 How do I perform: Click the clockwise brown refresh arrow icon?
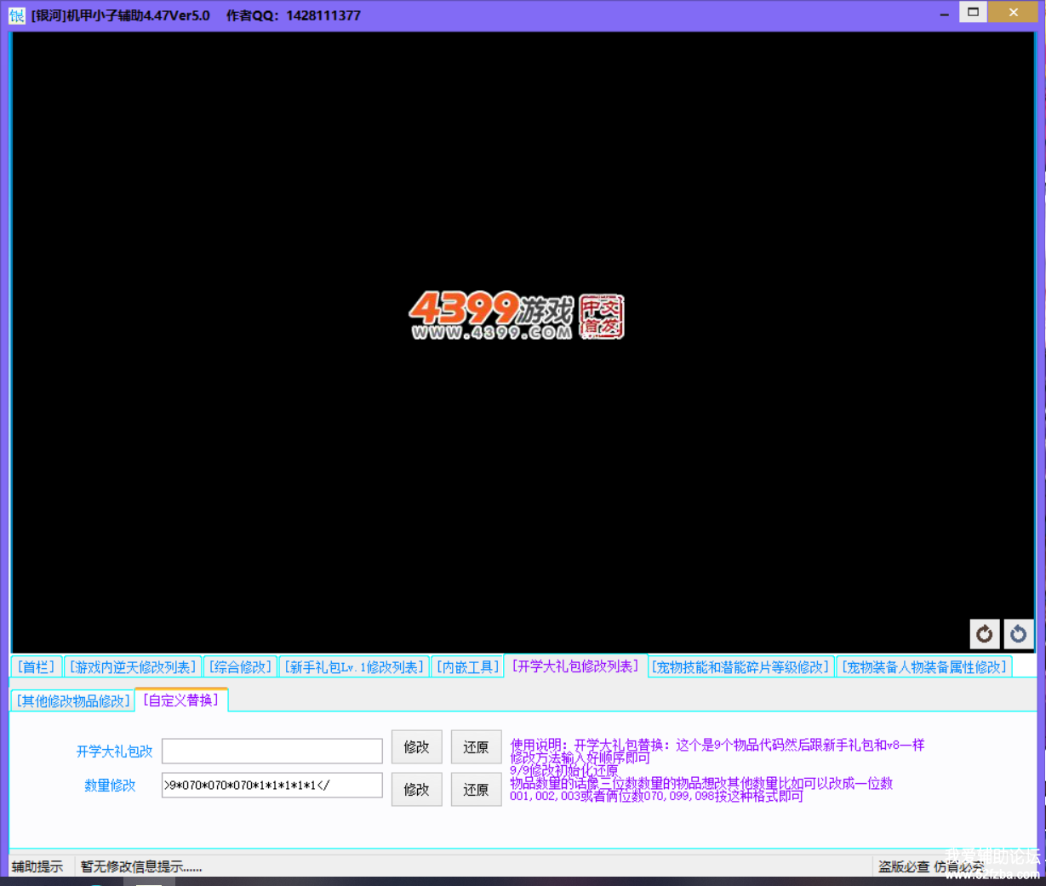coord(985,634)
